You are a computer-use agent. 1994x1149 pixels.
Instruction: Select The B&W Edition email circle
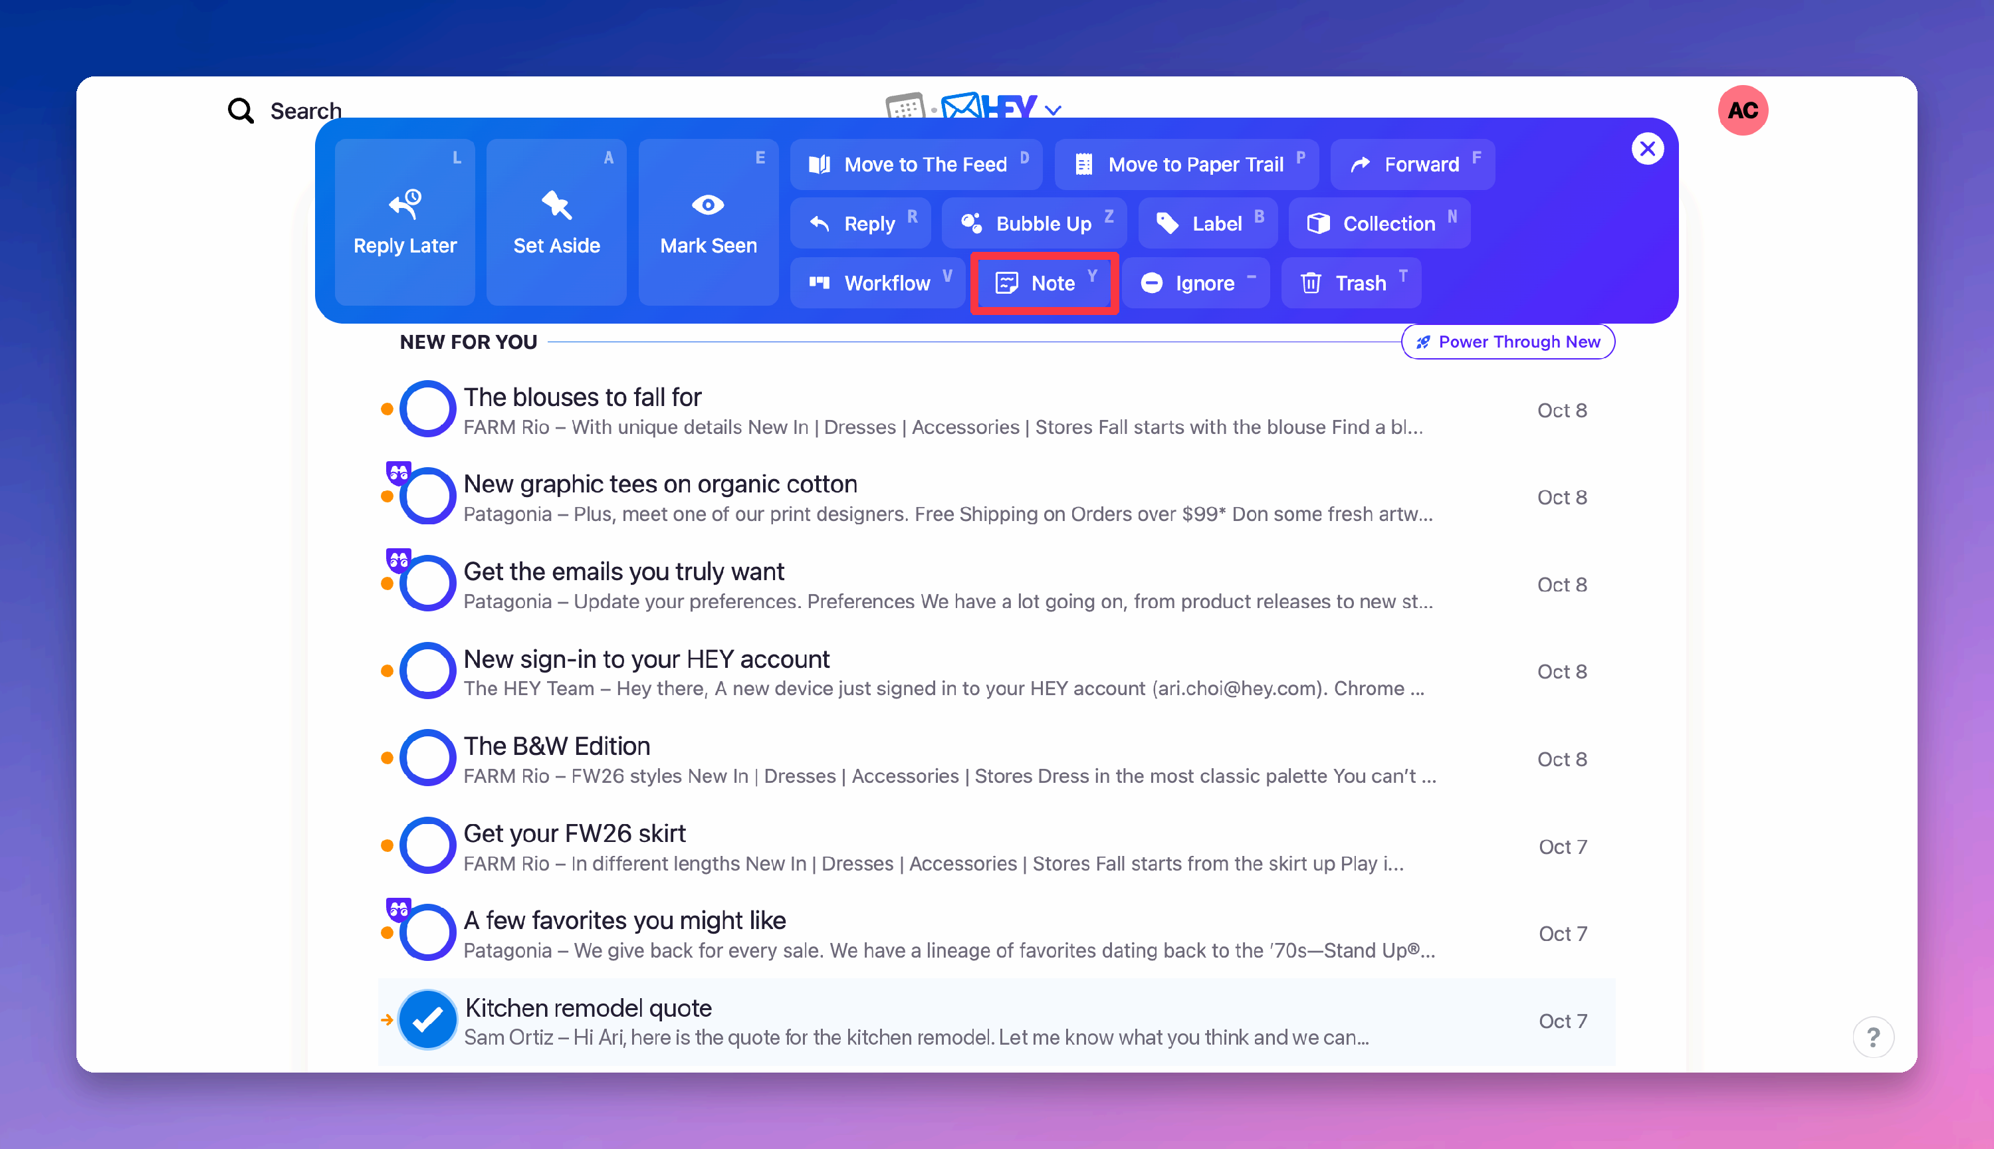click(427, 758)
